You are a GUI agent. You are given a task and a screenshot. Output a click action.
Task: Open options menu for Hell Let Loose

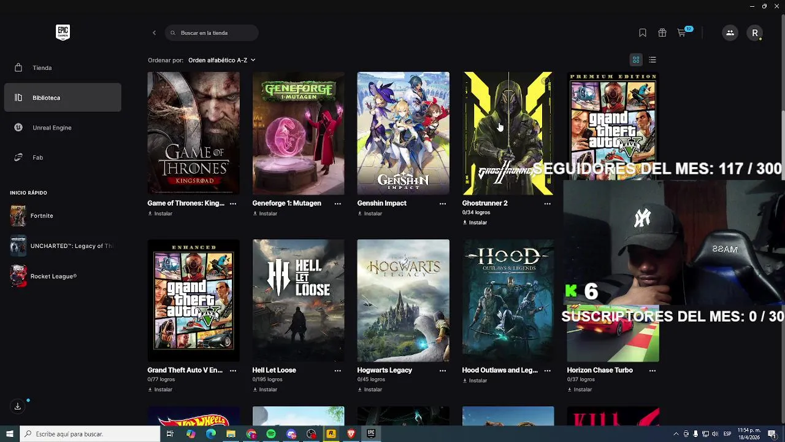tap(338, 370)
